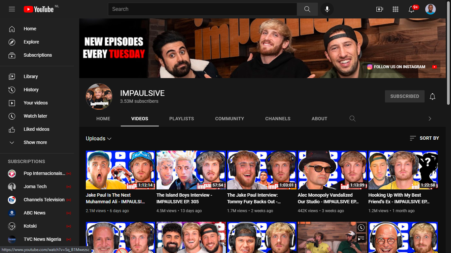The image size is (451, 253).
Task: Click the Channels Television avatar
Action: (12, 200)
